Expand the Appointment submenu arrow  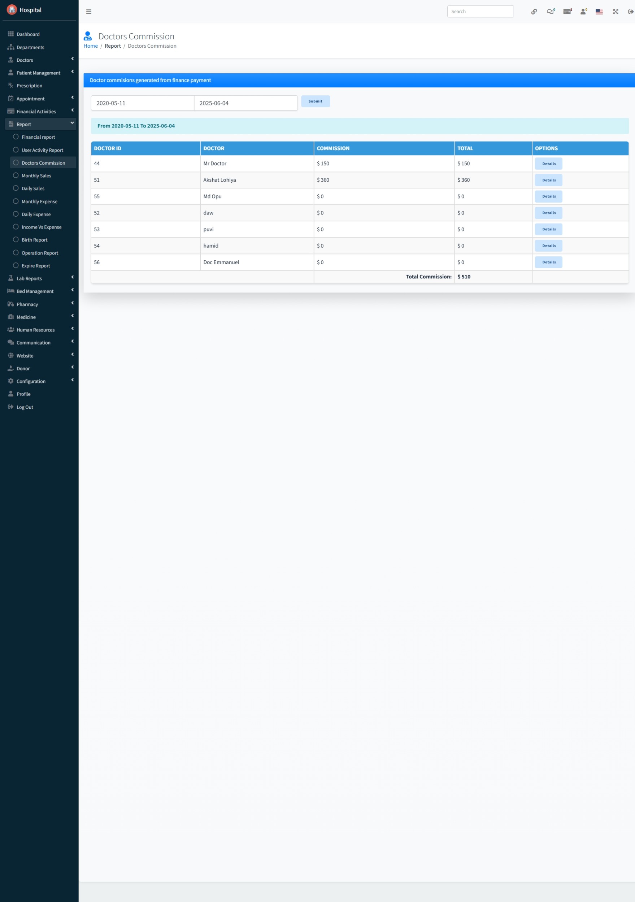pos(72,97)
